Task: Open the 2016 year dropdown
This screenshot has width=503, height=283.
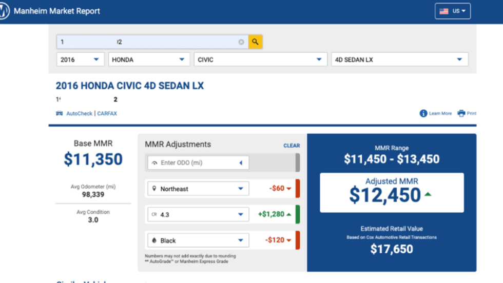Action: coord(80,59)
